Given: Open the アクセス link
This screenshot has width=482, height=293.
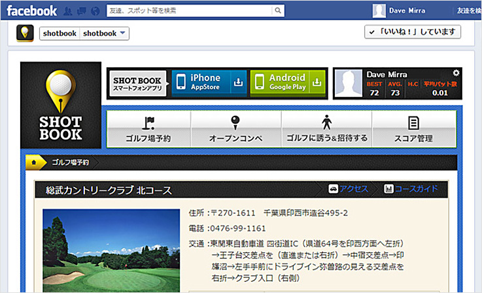Looking at the screenshot, I should [349, 189].
